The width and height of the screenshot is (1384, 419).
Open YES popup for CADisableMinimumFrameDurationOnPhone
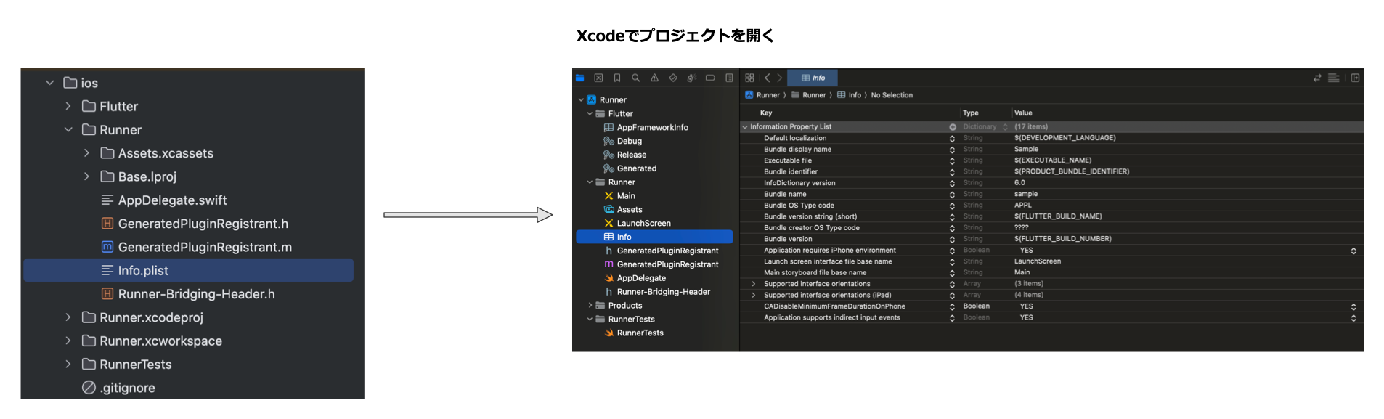pyautogui.click(x=1354, y=306)
